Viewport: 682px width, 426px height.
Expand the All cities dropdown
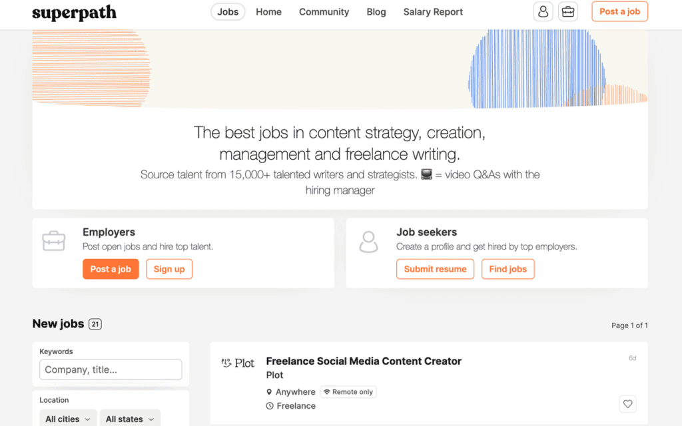[68, 419]
